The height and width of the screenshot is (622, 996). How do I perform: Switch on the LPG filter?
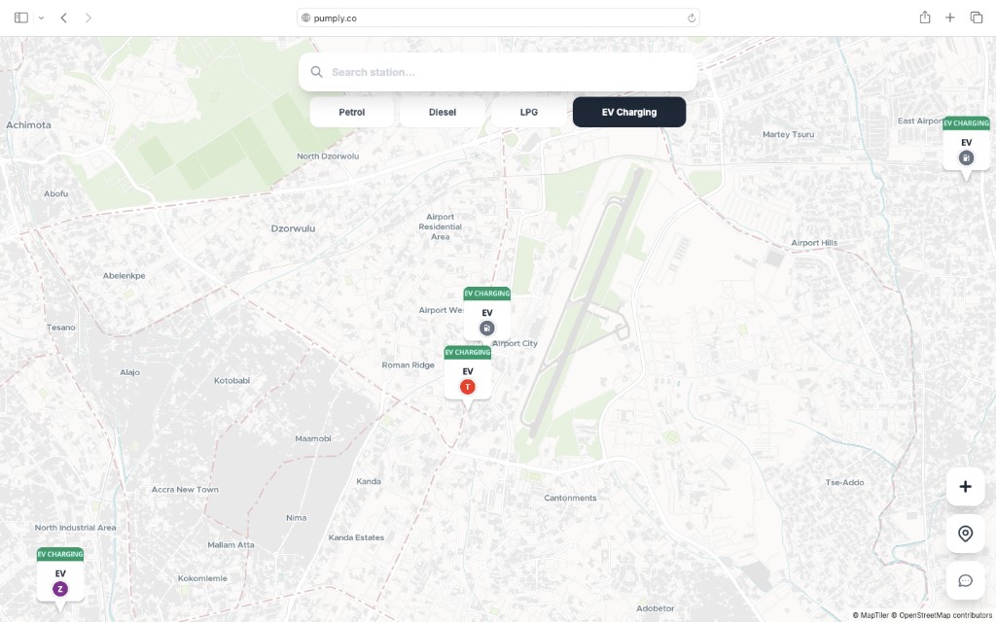tap(527, 112)
